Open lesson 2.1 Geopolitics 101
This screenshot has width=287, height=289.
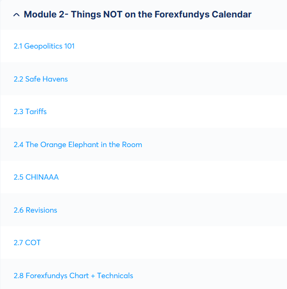click(44, 46)
